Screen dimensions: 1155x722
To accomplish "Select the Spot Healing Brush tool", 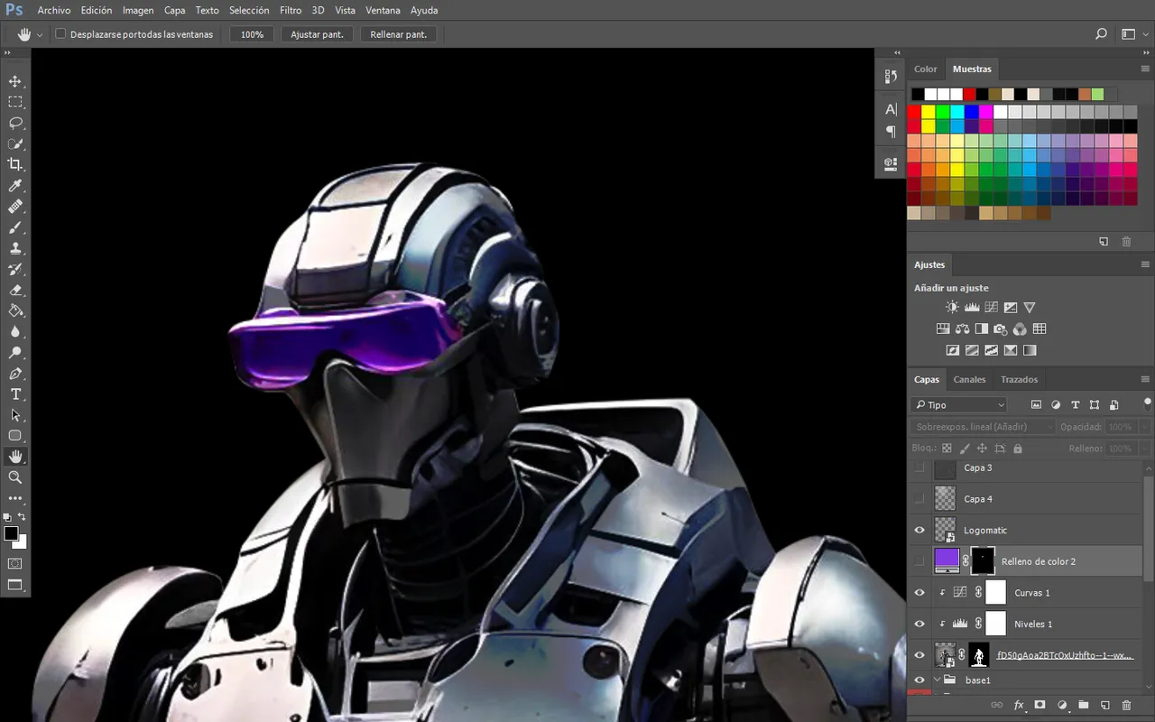I will [15, 207].
